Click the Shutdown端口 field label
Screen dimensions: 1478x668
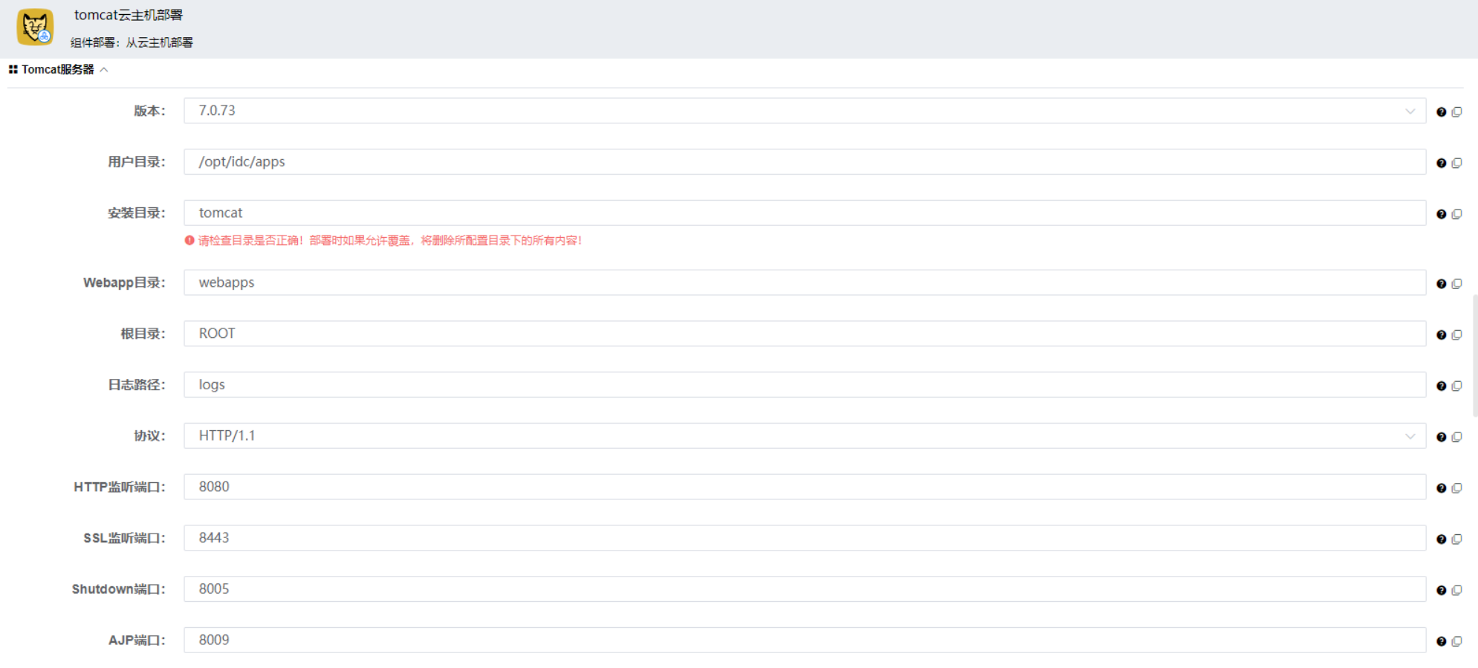click(x=119, y=589)
